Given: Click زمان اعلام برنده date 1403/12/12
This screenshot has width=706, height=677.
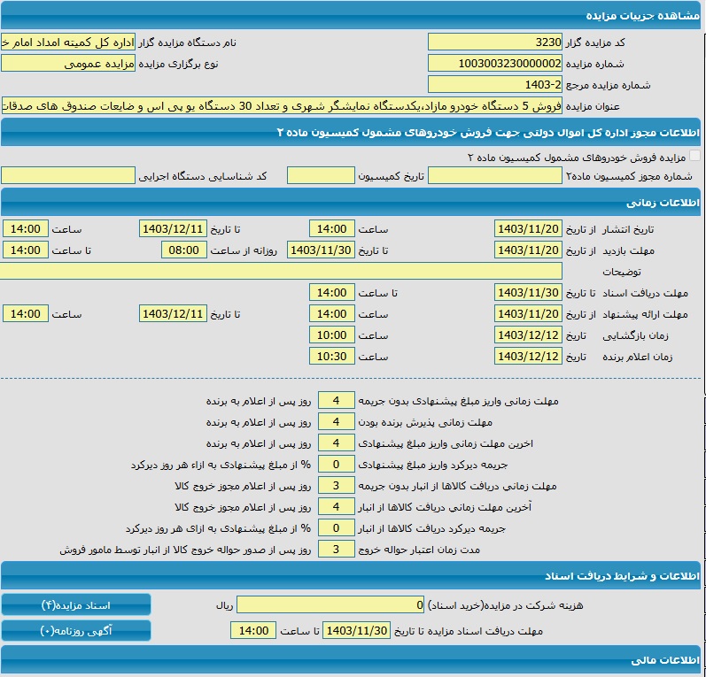Looking at the screenshot, I should [x=528, y=356].
